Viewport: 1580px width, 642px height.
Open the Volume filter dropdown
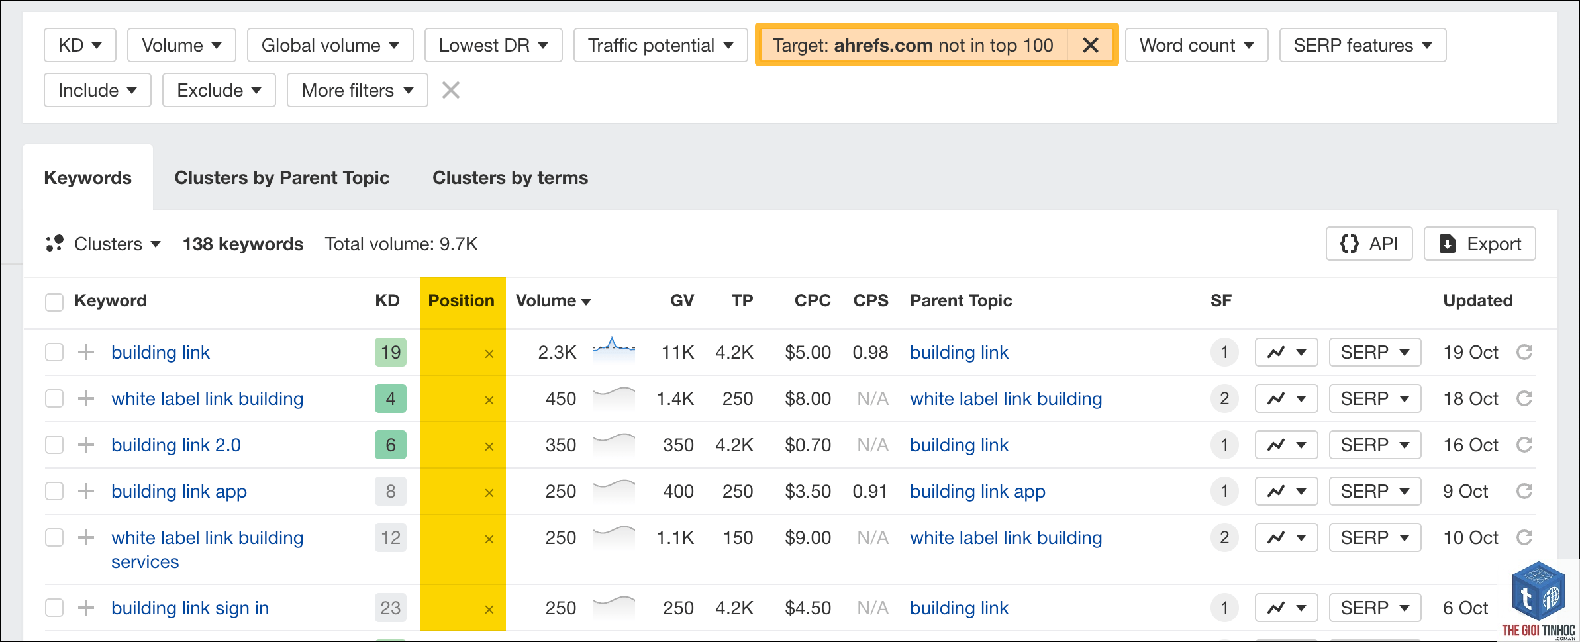(x=181, y=45)
